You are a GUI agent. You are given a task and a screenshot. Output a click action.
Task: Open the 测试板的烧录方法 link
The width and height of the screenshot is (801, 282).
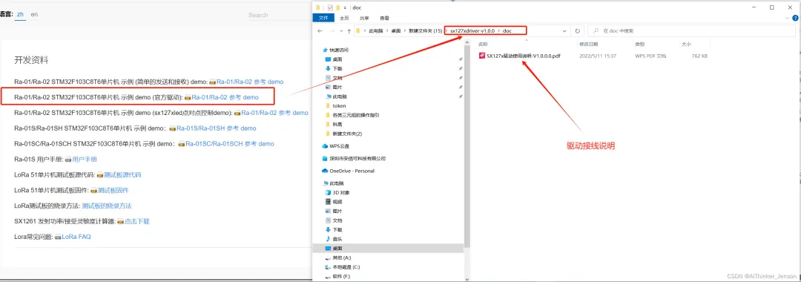coord(107,206)
